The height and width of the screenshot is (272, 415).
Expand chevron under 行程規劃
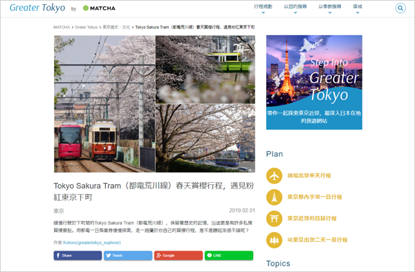click(x=263, y=12)
